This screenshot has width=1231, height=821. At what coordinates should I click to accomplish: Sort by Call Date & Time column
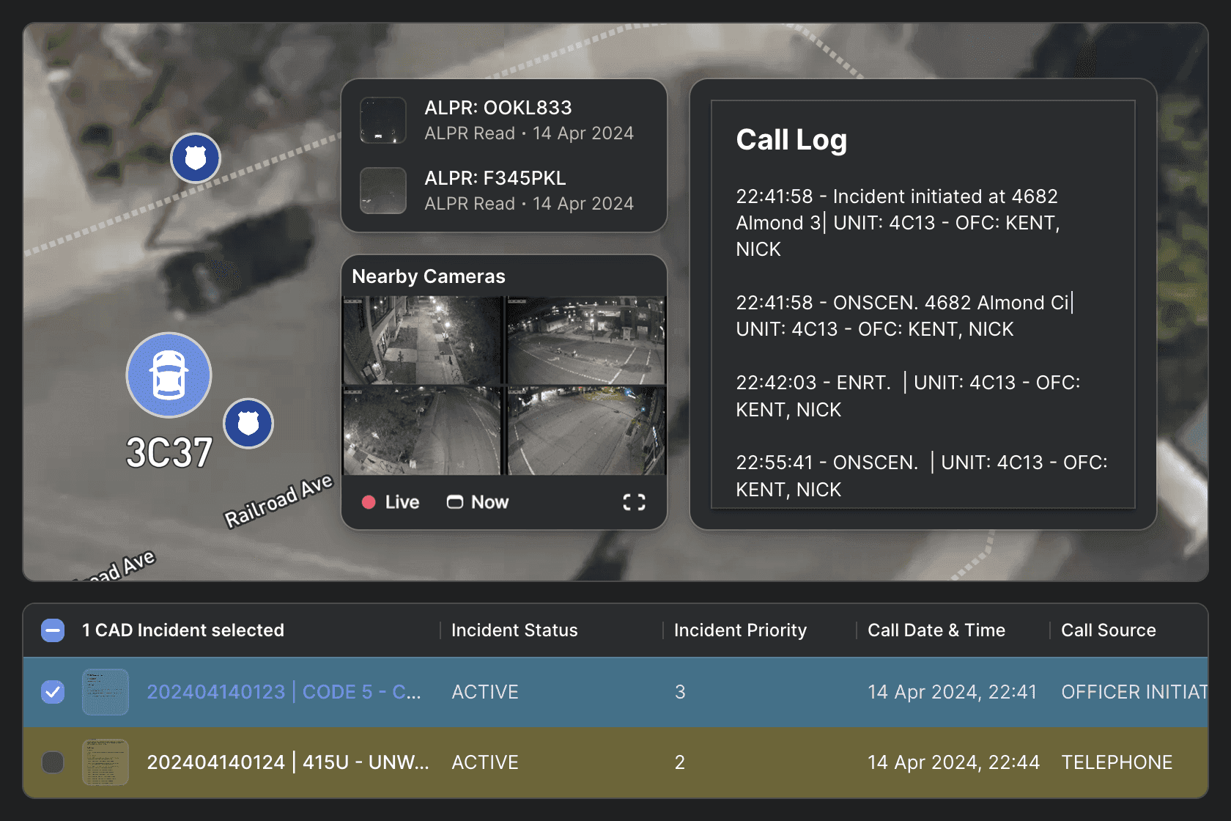pos(936,630)
